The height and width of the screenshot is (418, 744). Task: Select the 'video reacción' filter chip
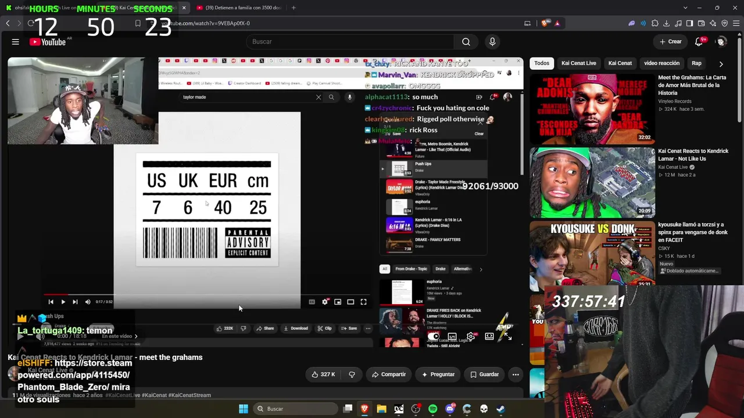tap(661, 63)
